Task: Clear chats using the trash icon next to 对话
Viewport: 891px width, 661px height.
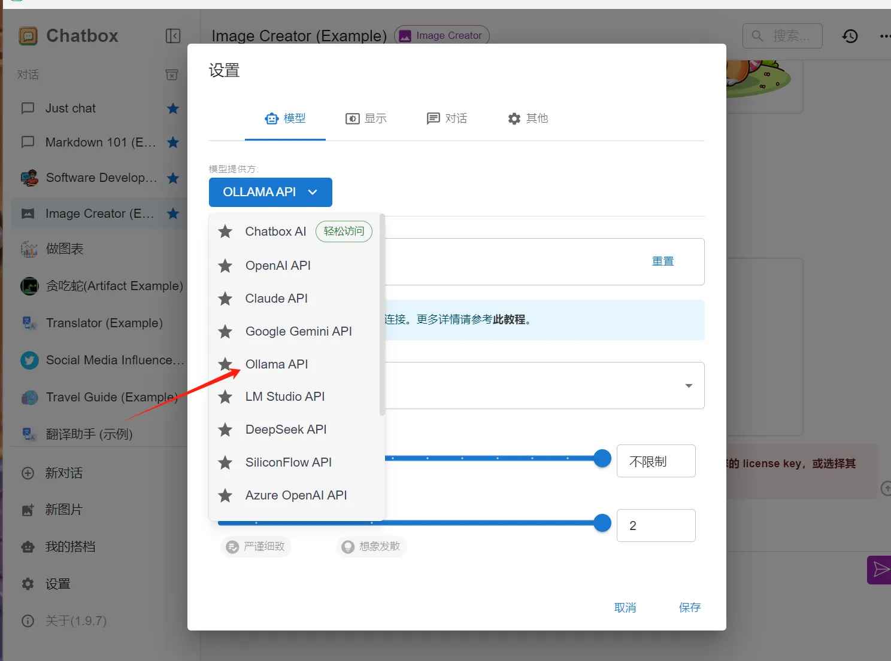Action: click(172, 74)
